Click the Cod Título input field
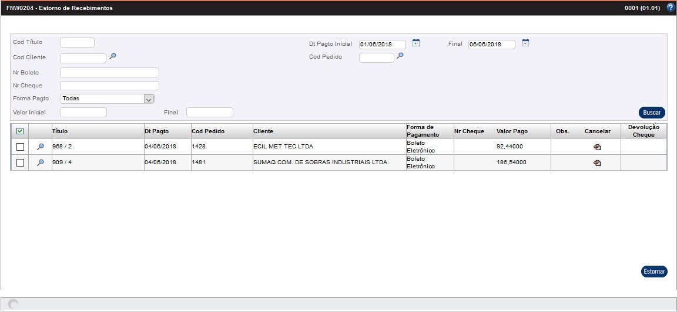This screenshot has width=677, height=312. point(77,42)
